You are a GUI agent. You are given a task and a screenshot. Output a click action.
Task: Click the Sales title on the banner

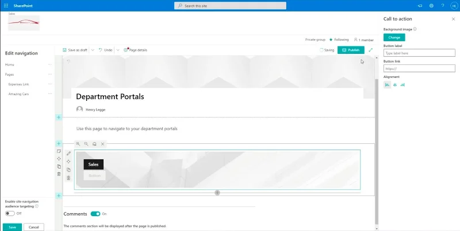coord(94,165)
